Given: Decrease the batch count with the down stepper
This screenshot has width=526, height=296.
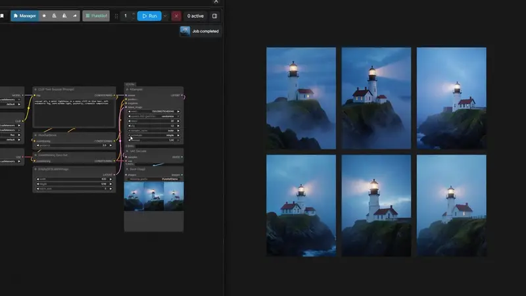Looking at the screenshot, I should pyautogui.click(x=133, y=18).
